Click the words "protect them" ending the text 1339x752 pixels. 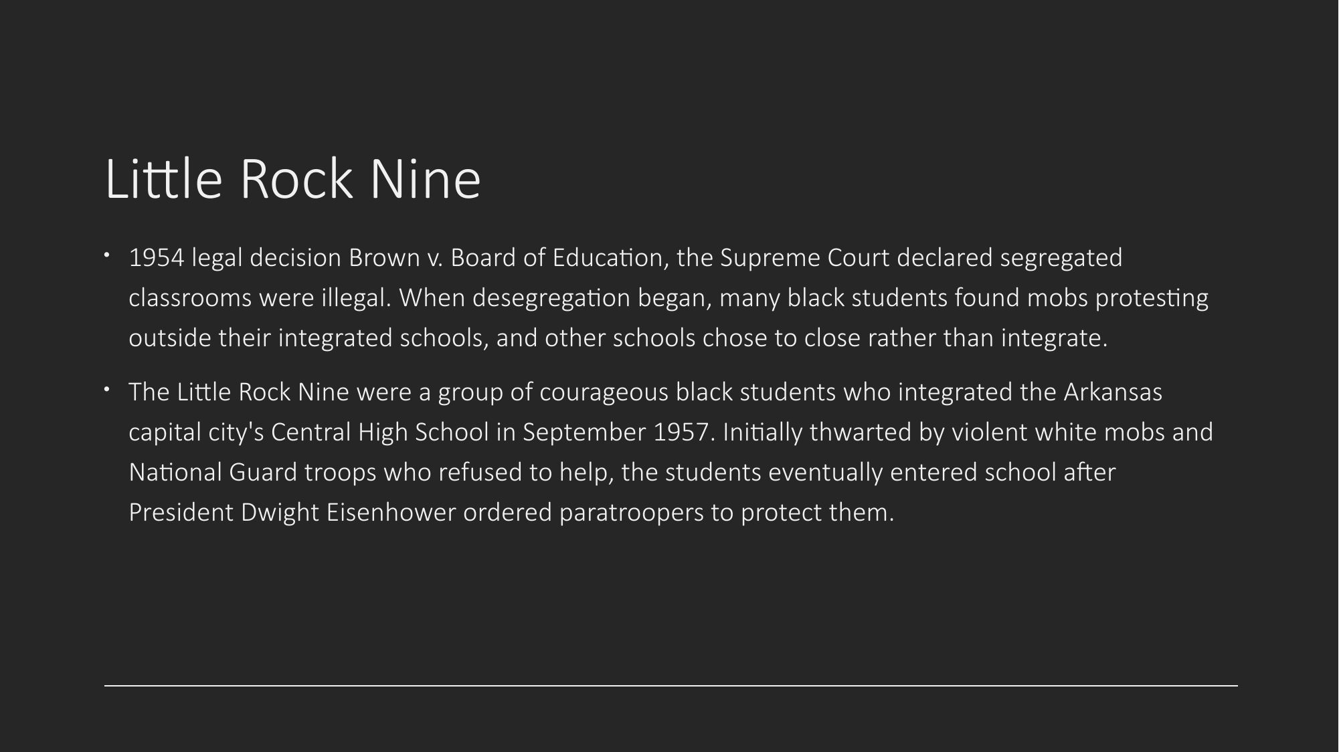coord(816,513)
